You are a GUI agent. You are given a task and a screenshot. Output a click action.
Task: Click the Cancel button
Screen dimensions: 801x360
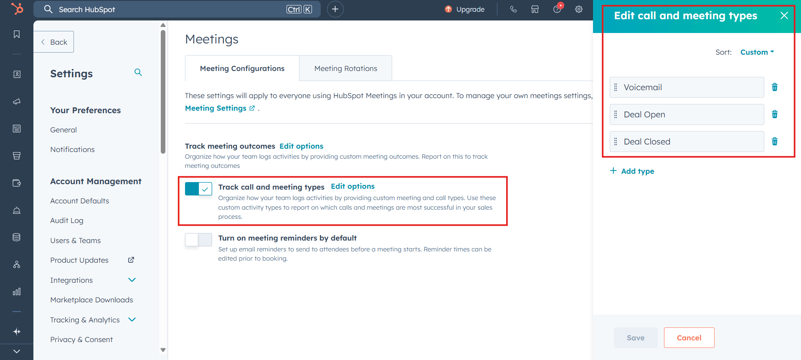pyautogui.click(x=689, y=338)
